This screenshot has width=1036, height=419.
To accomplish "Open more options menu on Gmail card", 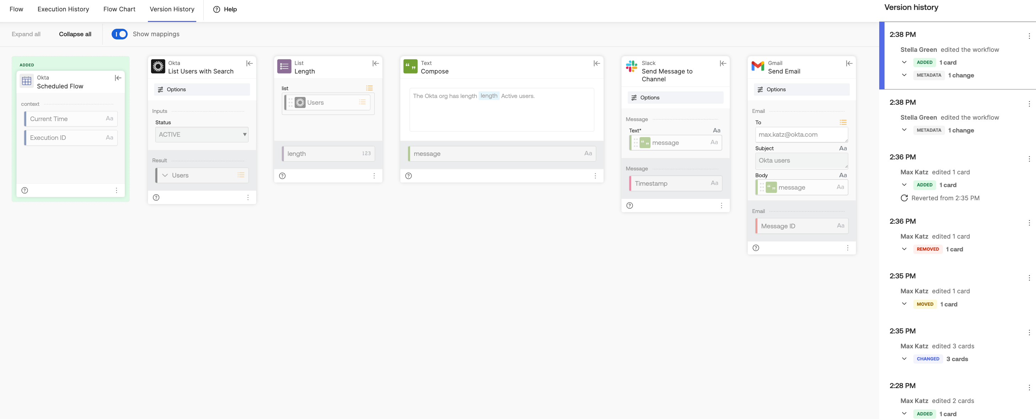I will 848,248.
